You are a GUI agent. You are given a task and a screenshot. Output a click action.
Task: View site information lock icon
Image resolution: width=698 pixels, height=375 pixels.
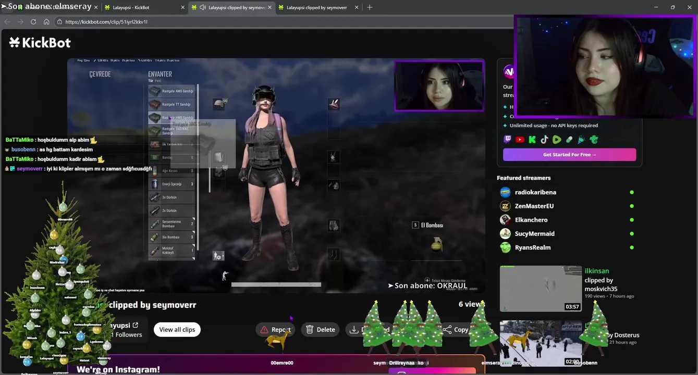point(59,22)
